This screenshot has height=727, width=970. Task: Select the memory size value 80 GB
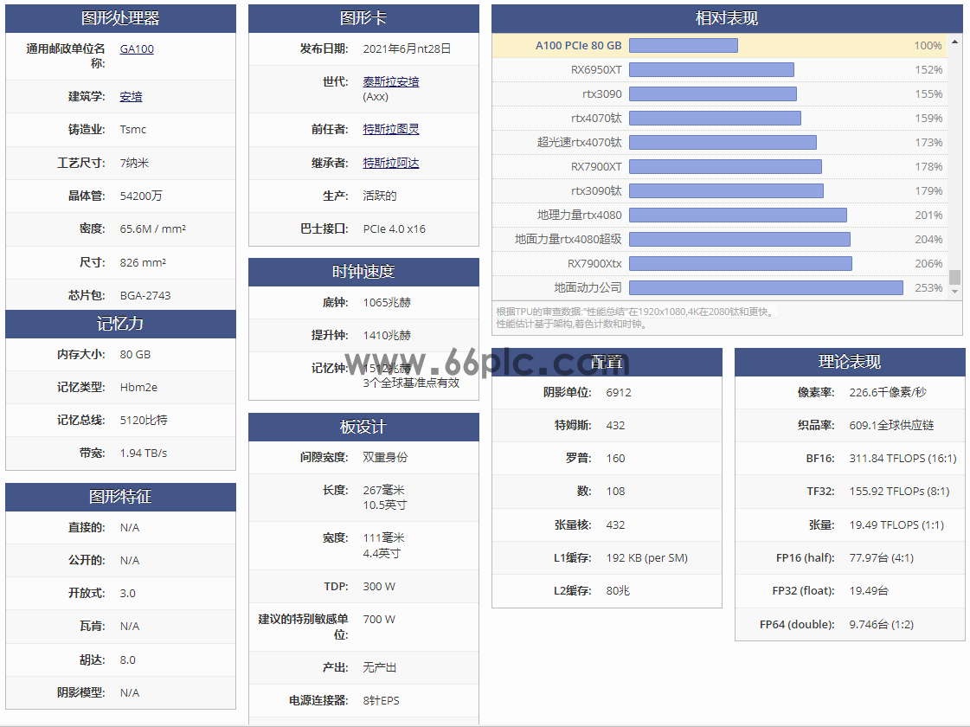pos(136,355)
